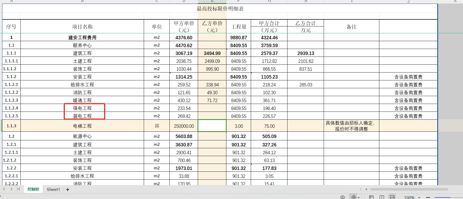Jump to last sheet arrow

(x=18, y=189)
